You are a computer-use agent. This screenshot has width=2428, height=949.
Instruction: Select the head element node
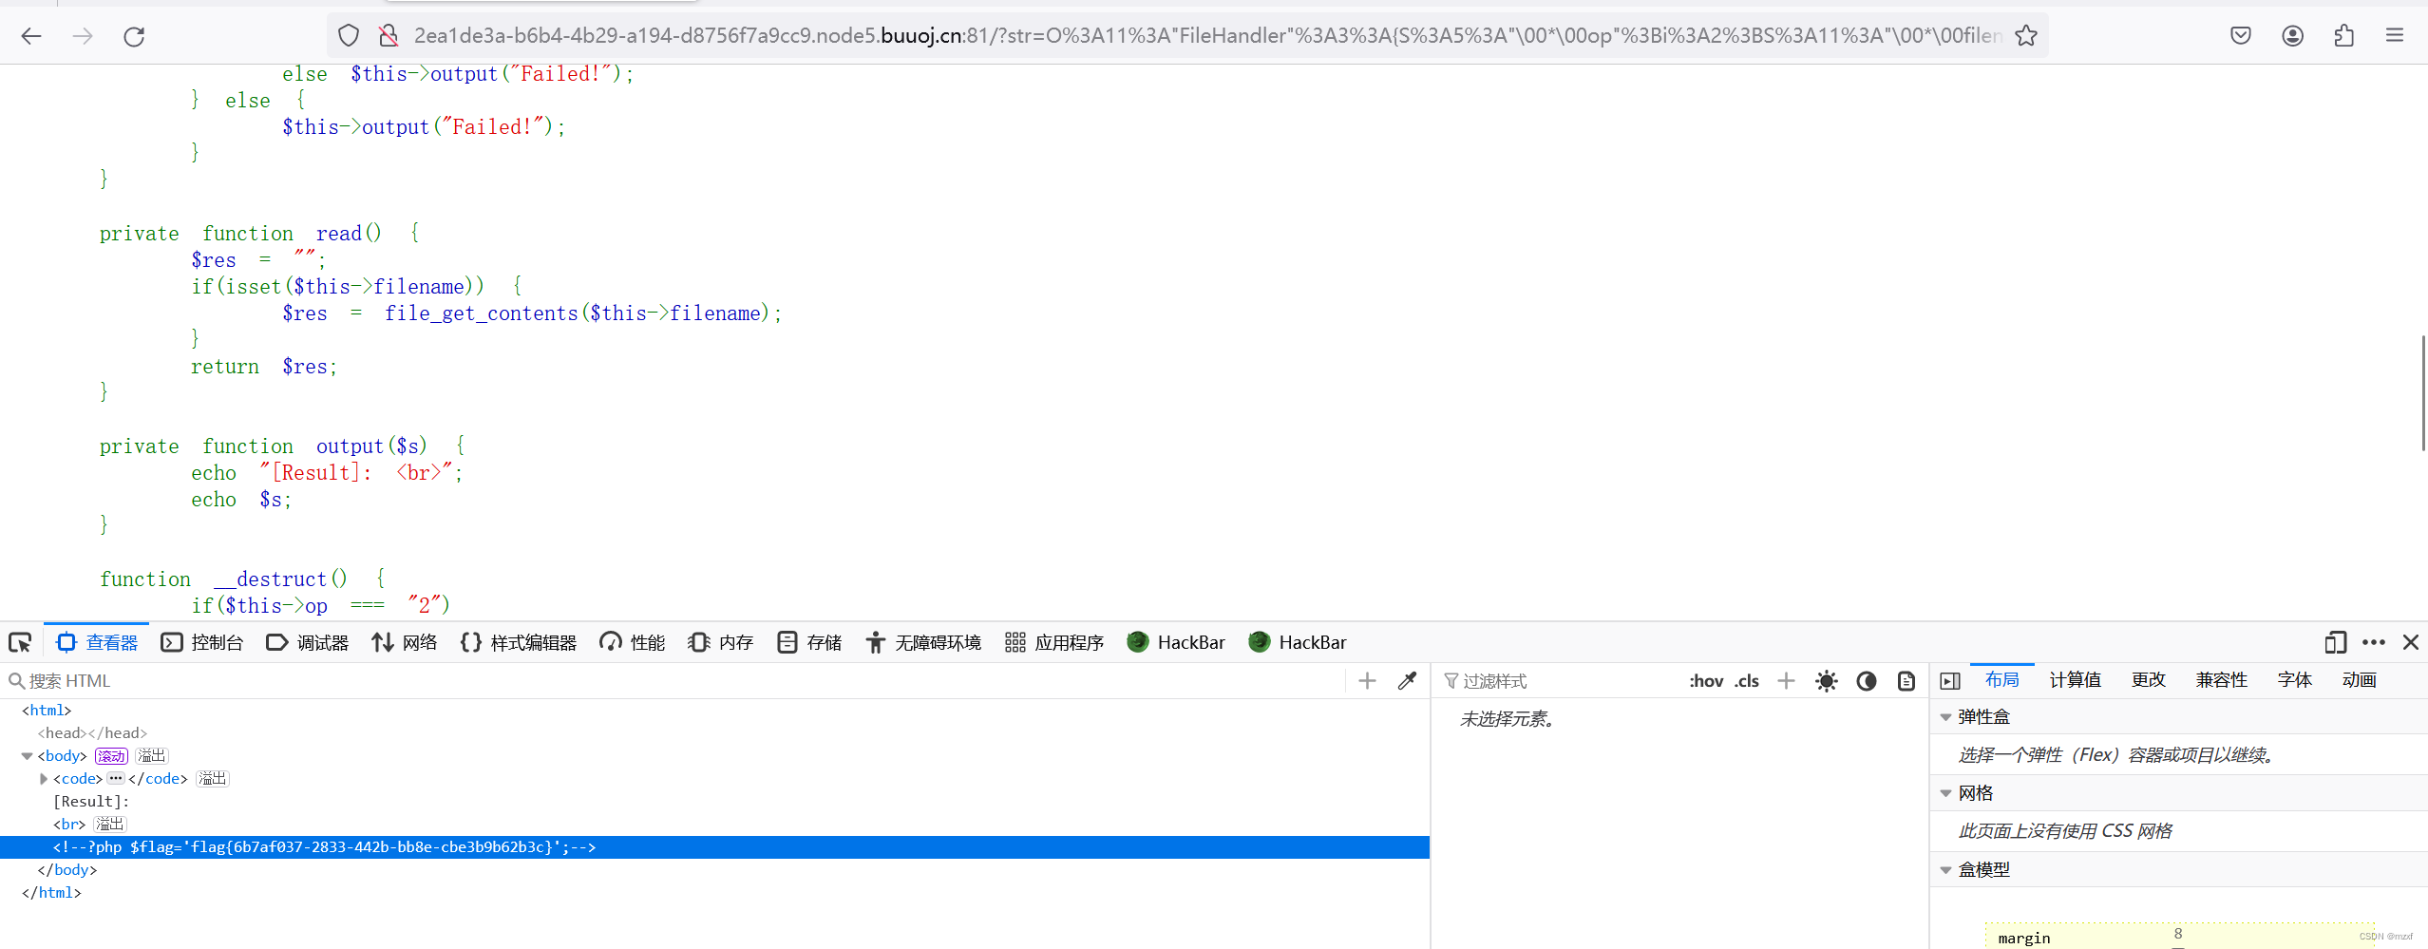(x=92, y=733)
